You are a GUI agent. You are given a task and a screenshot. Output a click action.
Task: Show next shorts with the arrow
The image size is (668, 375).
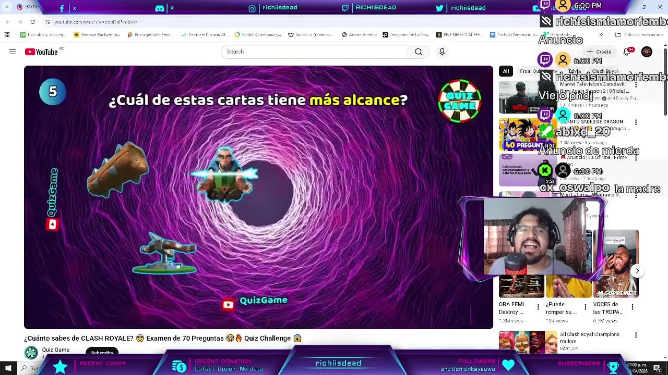[x=637, y=271]
